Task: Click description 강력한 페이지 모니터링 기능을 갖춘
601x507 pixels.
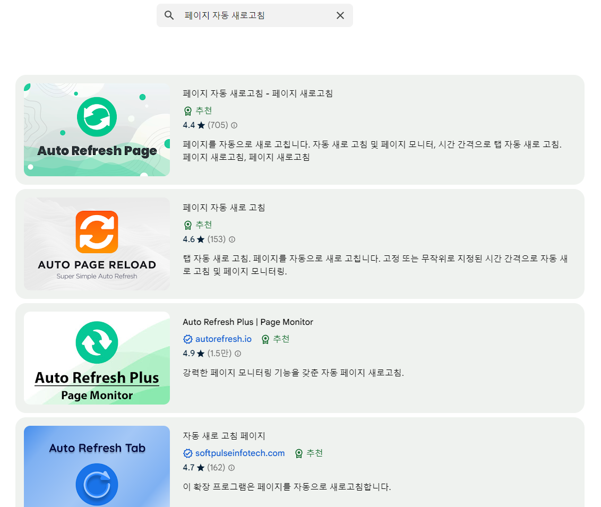Action: [293, 373]
